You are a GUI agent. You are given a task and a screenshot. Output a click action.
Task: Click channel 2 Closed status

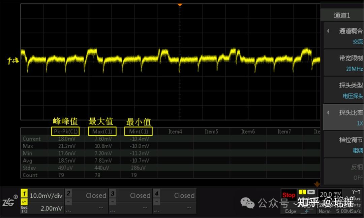point(96,195)
